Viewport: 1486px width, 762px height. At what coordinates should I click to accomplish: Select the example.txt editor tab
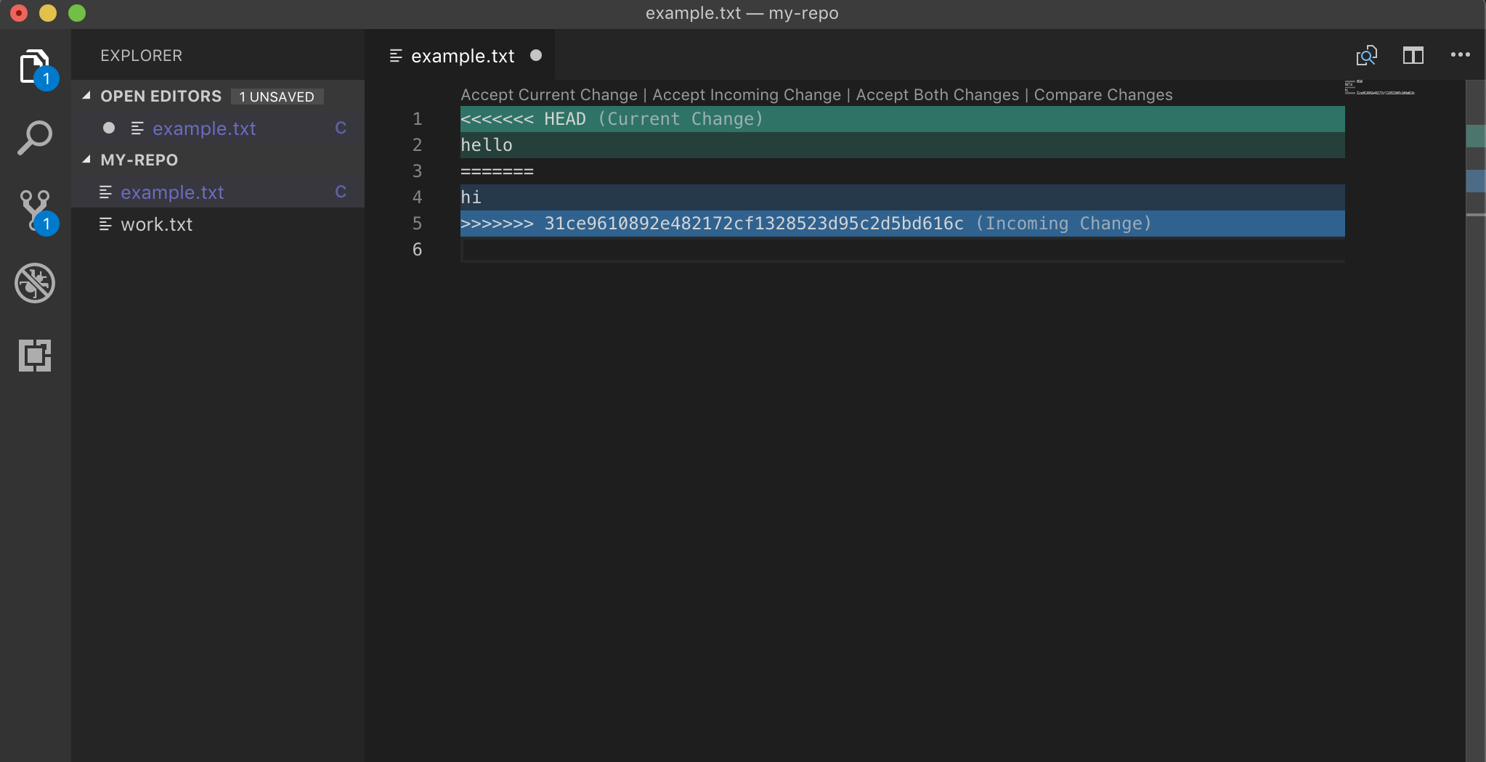pyautogui.click(x=462, y=56)
